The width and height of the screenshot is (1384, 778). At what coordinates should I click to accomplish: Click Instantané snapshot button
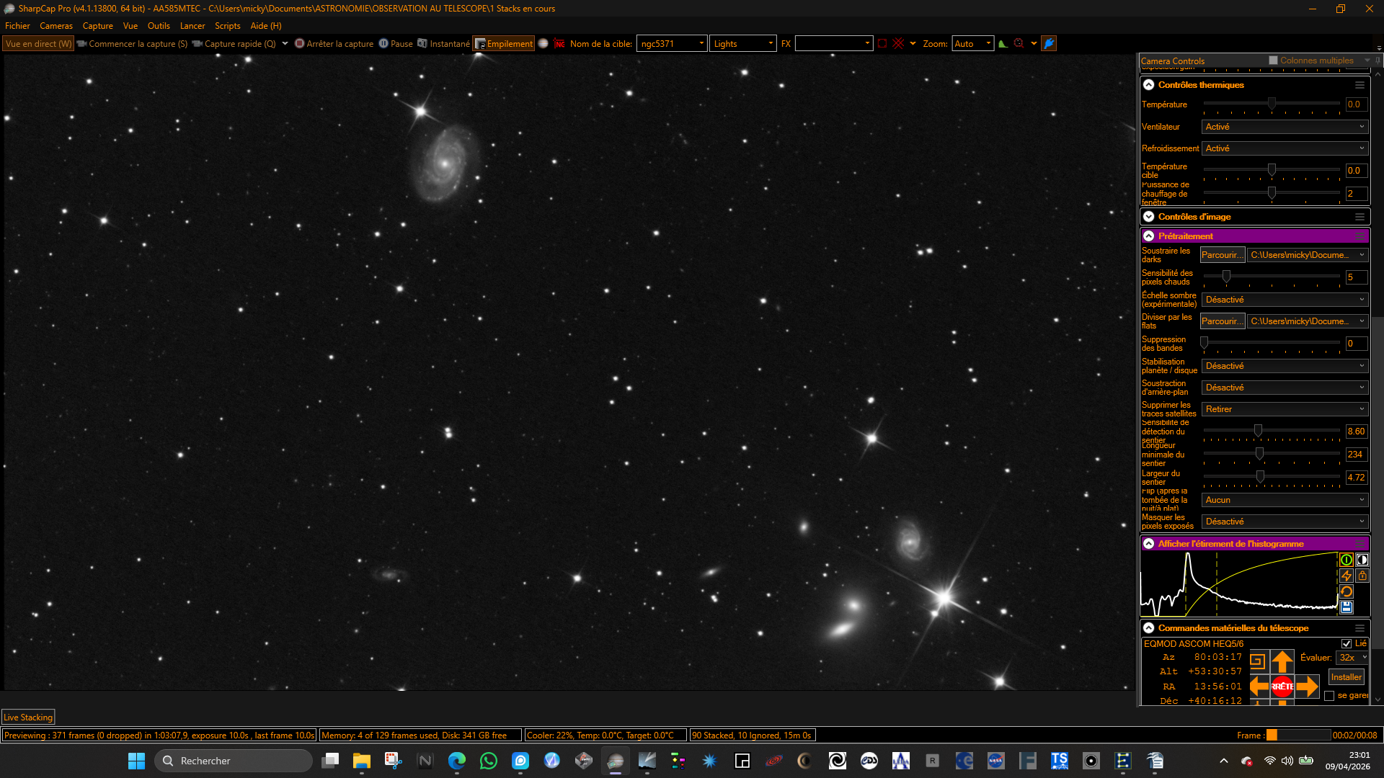click(443, 44)
